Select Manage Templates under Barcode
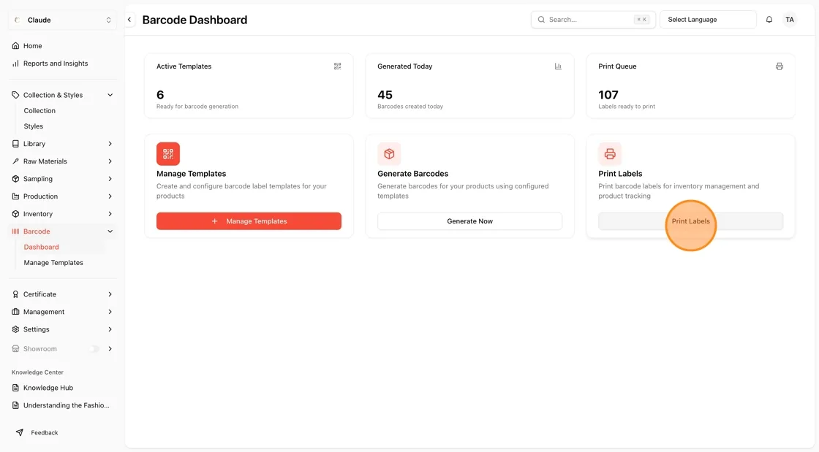819x452 pixels. [x=53, y=263]
